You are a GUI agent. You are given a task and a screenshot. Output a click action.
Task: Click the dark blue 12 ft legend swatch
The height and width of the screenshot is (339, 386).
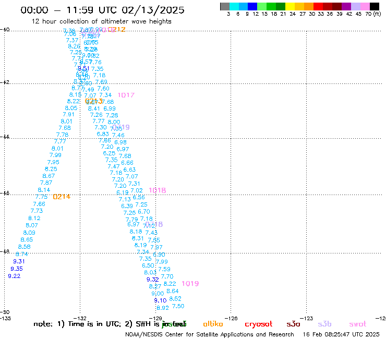pyautogui.click(x=252, y=6)
